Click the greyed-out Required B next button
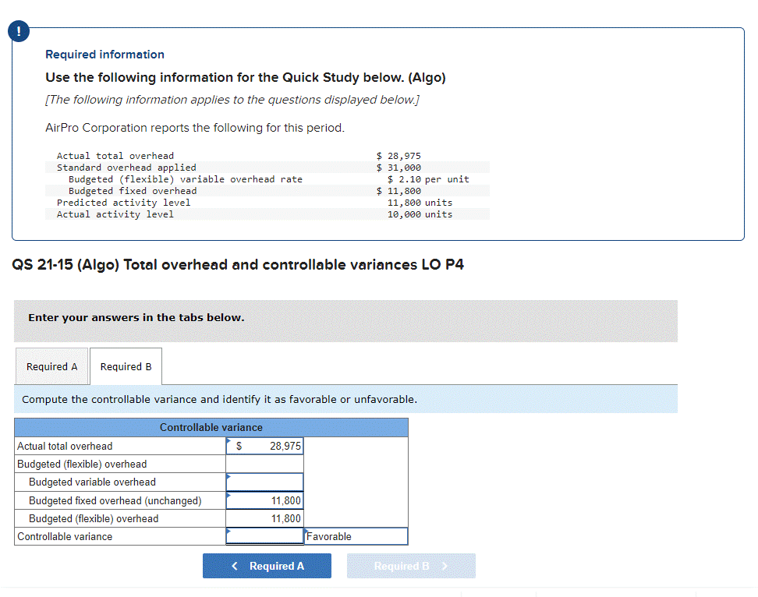The width and height of the screenshot is (758, 597). coord(411,566)
